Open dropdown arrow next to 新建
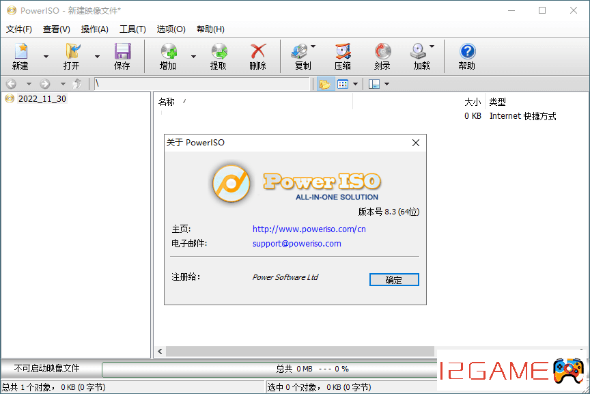The image size is (590, 394). coord(46,57)
